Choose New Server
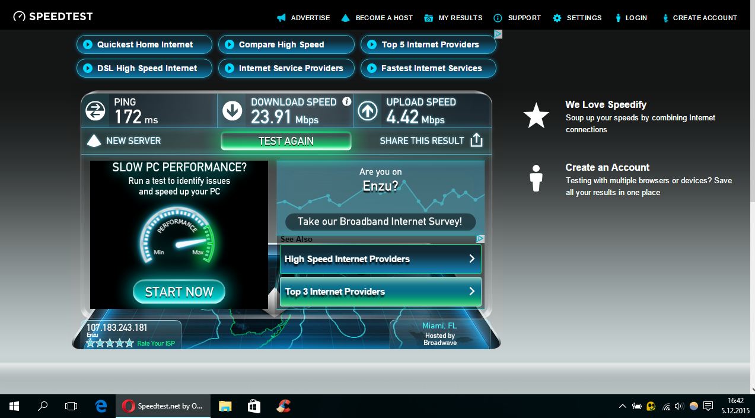Screen dimensions: 755x418 tap(124, 141)
